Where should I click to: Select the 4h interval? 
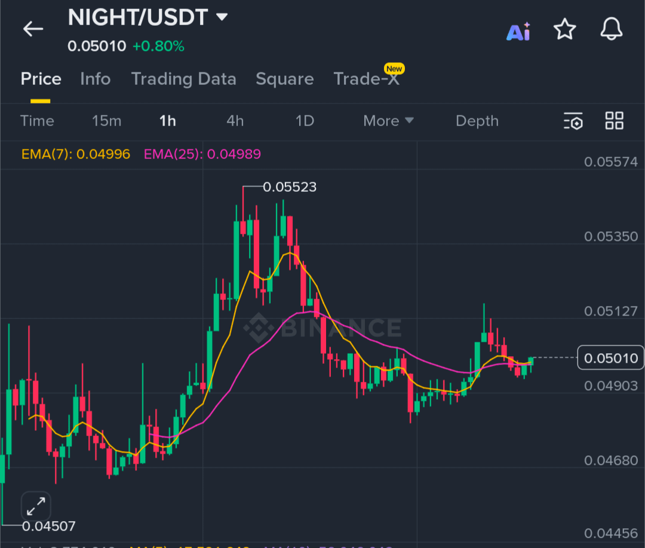[235, 121]
